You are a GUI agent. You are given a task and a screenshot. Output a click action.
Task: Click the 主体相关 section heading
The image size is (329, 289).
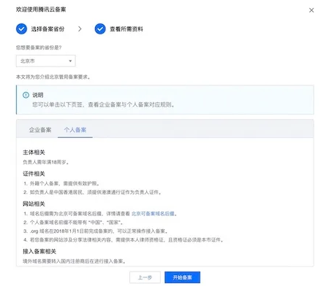[x=34, y=153]
